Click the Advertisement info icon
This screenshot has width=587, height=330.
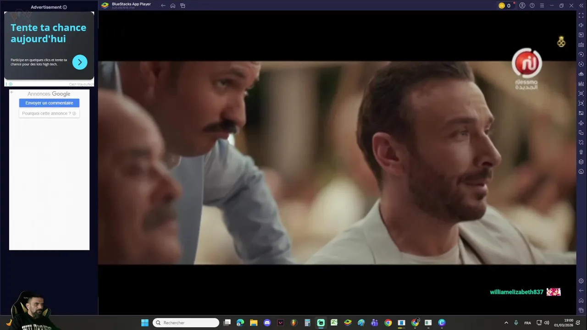point(65,7)
